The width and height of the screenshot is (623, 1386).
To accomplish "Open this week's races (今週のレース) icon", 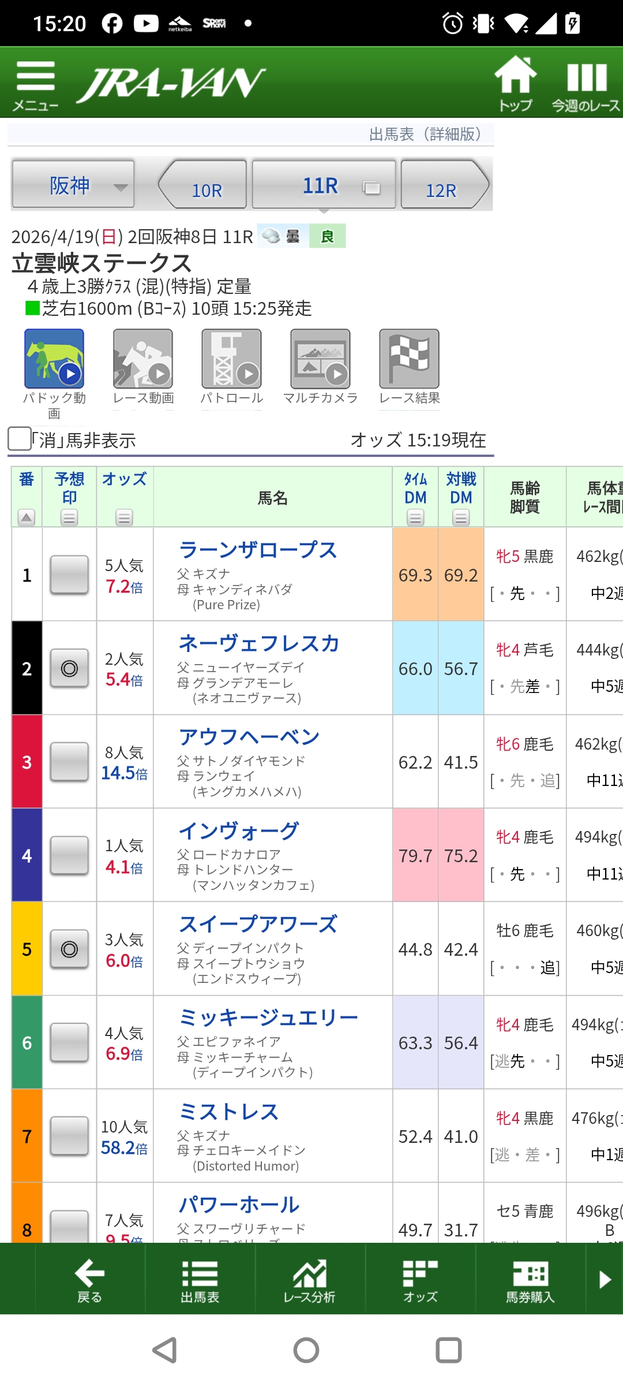I will (586, 84).
